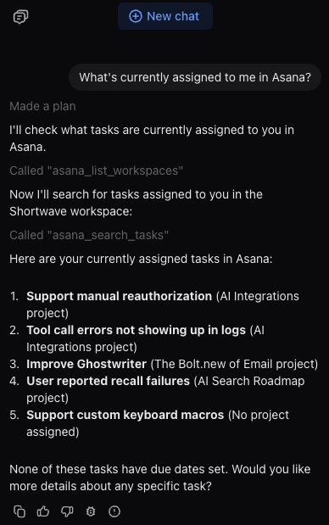Expand the "Made a plan" step
Image resolution: width=329 pixels, height=525 pixels.
[42, 106]
